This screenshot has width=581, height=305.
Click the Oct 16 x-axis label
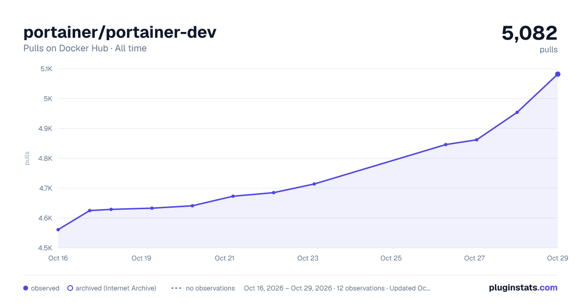(58, 258)
